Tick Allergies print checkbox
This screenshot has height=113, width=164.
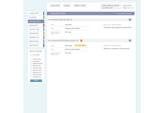pyautogui.click(x=31, y=61)
